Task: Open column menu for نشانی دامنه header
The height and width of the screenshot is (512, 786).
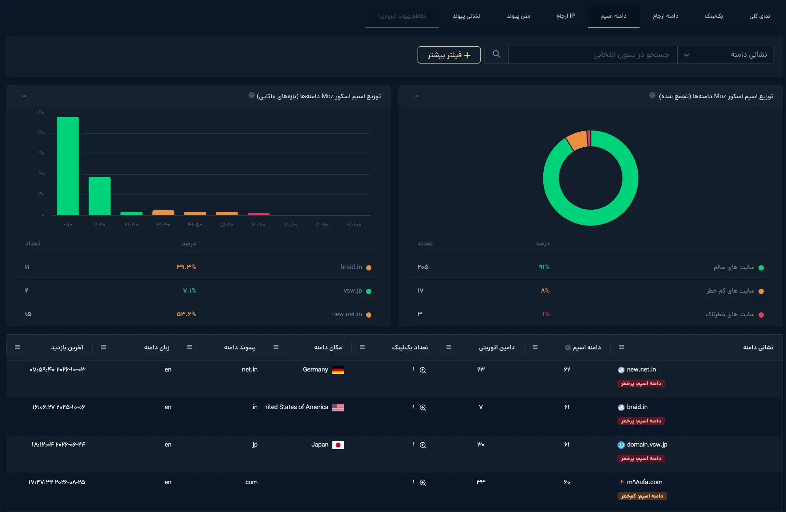Action: [x=621, y=347]
